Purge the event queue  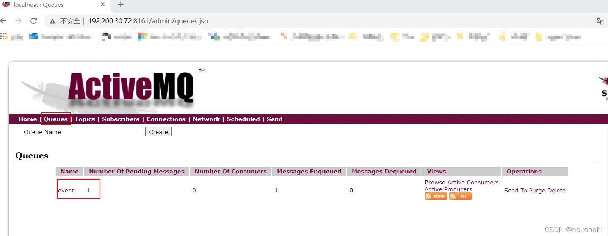point(537,191)
